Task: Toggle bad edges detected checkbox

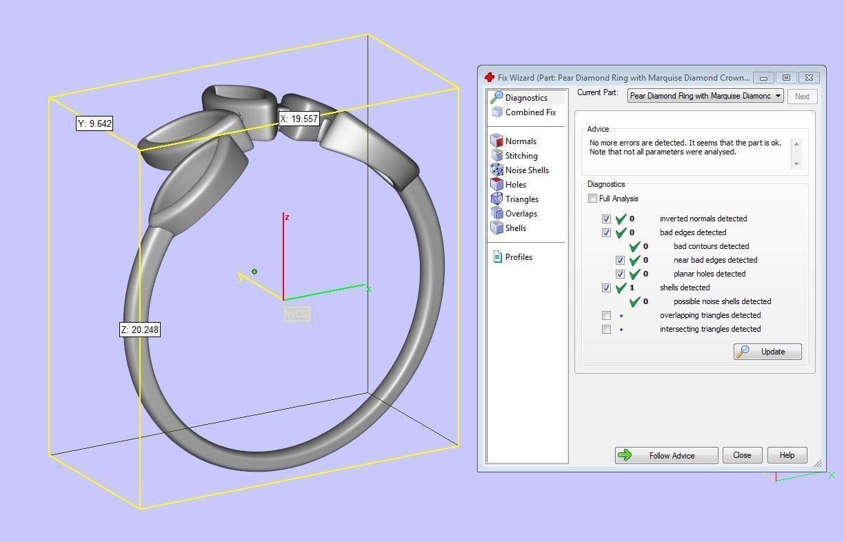Action: (x=606, y=232)
